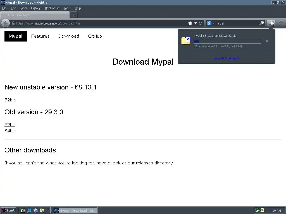Click 32bit link under Old version 29.3.0
Image resolution: width=286 pixels, height=214 pixels.
point(10,125)
